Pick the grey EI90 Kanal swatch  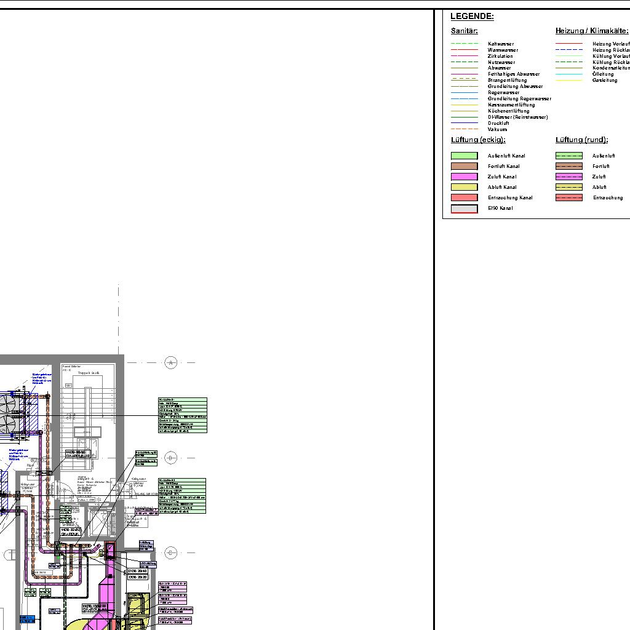(464, 209)
